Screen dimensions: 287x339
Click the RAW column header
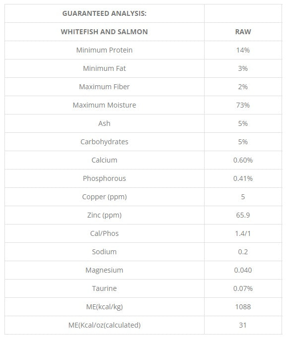click(243, 32)
